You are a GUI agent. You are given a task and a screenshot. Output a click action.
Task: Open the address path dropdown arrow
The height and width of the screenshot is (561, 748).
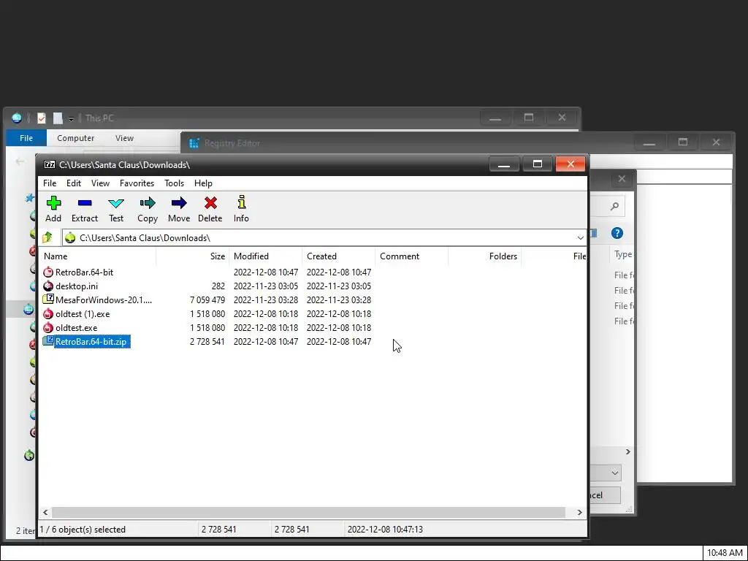tap(580, 237)
